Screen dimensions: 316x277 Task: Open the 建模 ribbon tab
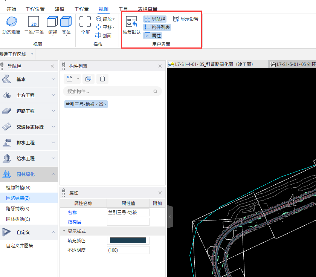60,9
